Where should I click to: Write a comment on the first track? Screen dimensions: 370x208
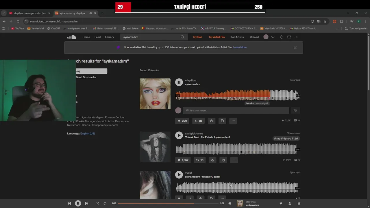coord(236,110)
